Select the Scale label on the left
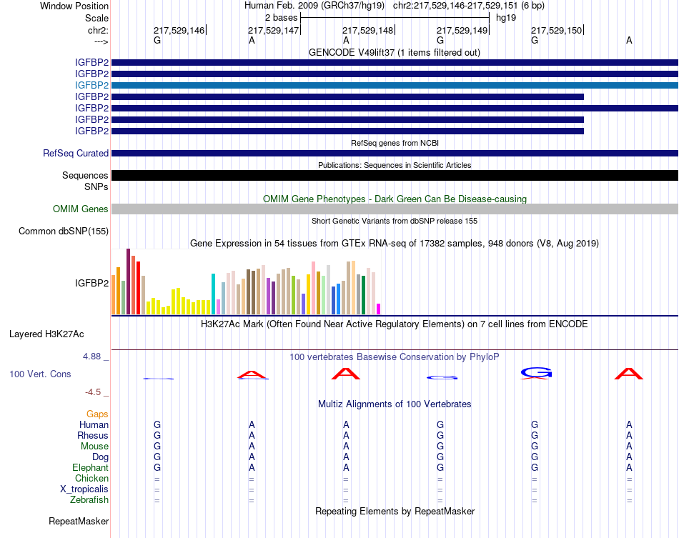The width and height of the screenshot is (679, 538). click(96, 18)
